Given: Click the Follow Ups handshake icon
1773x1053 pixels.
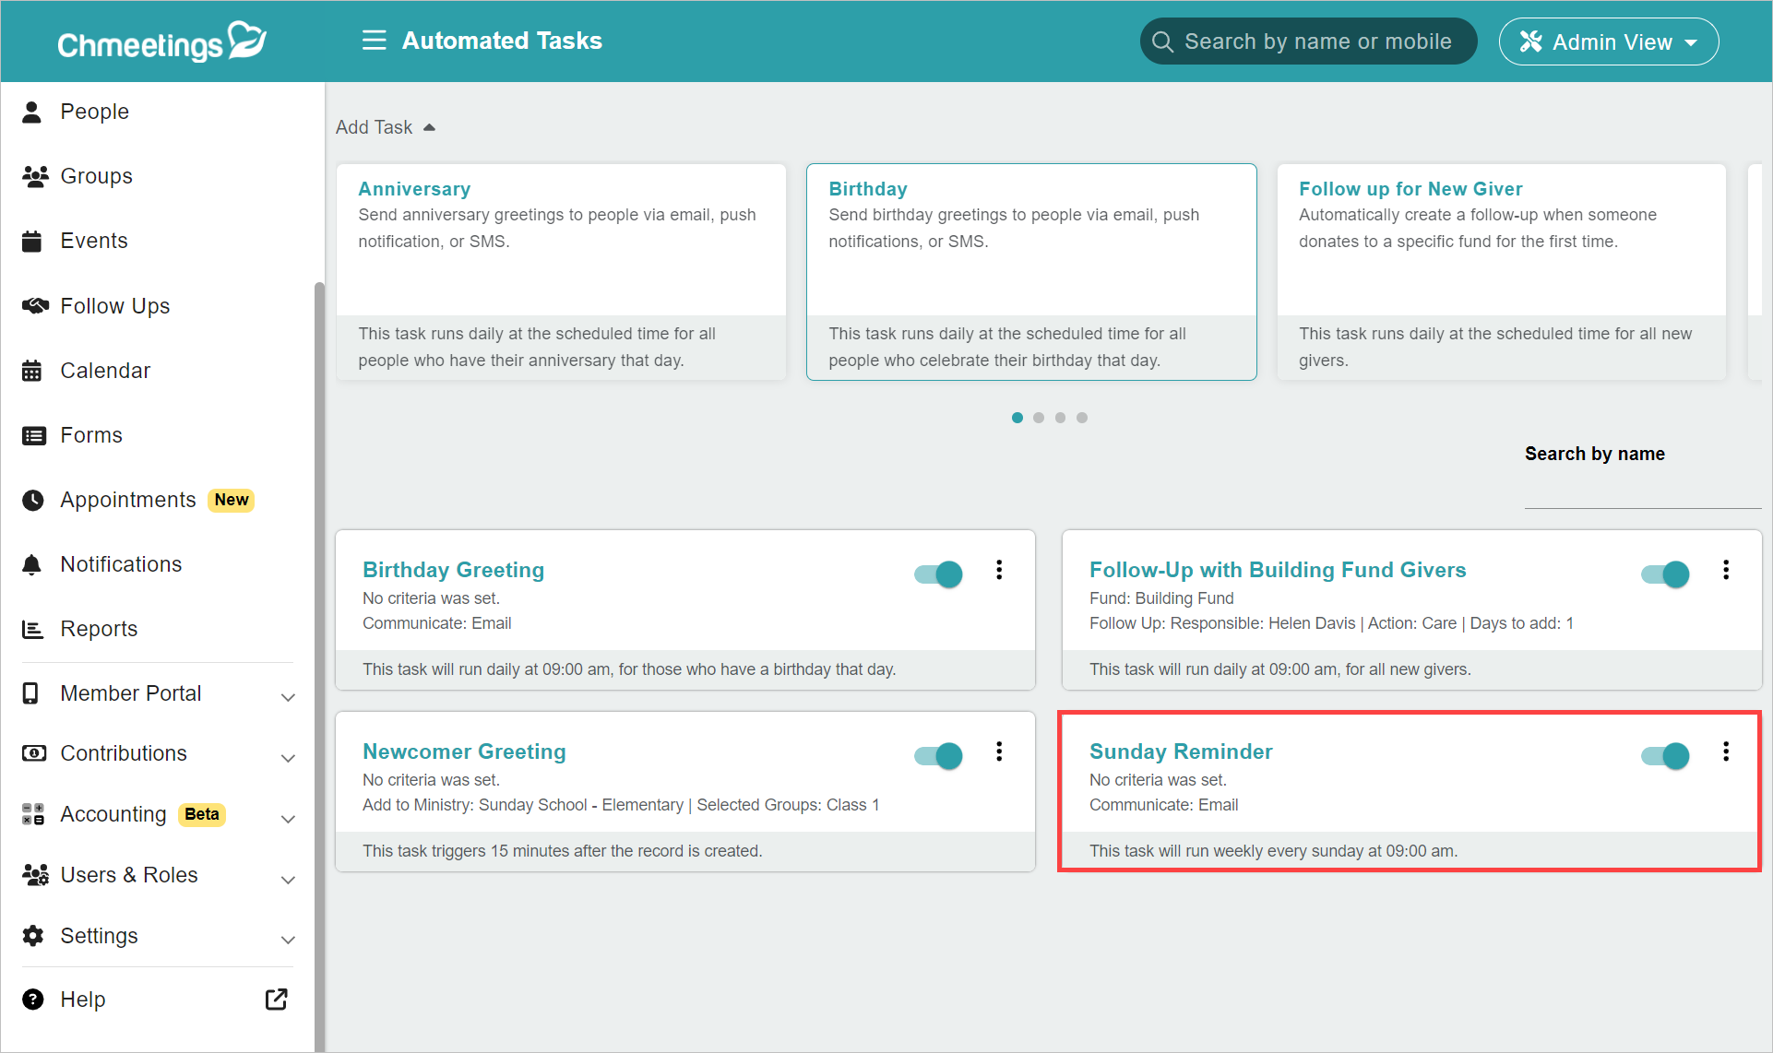Looking at the screenshot, I should 34,305.
